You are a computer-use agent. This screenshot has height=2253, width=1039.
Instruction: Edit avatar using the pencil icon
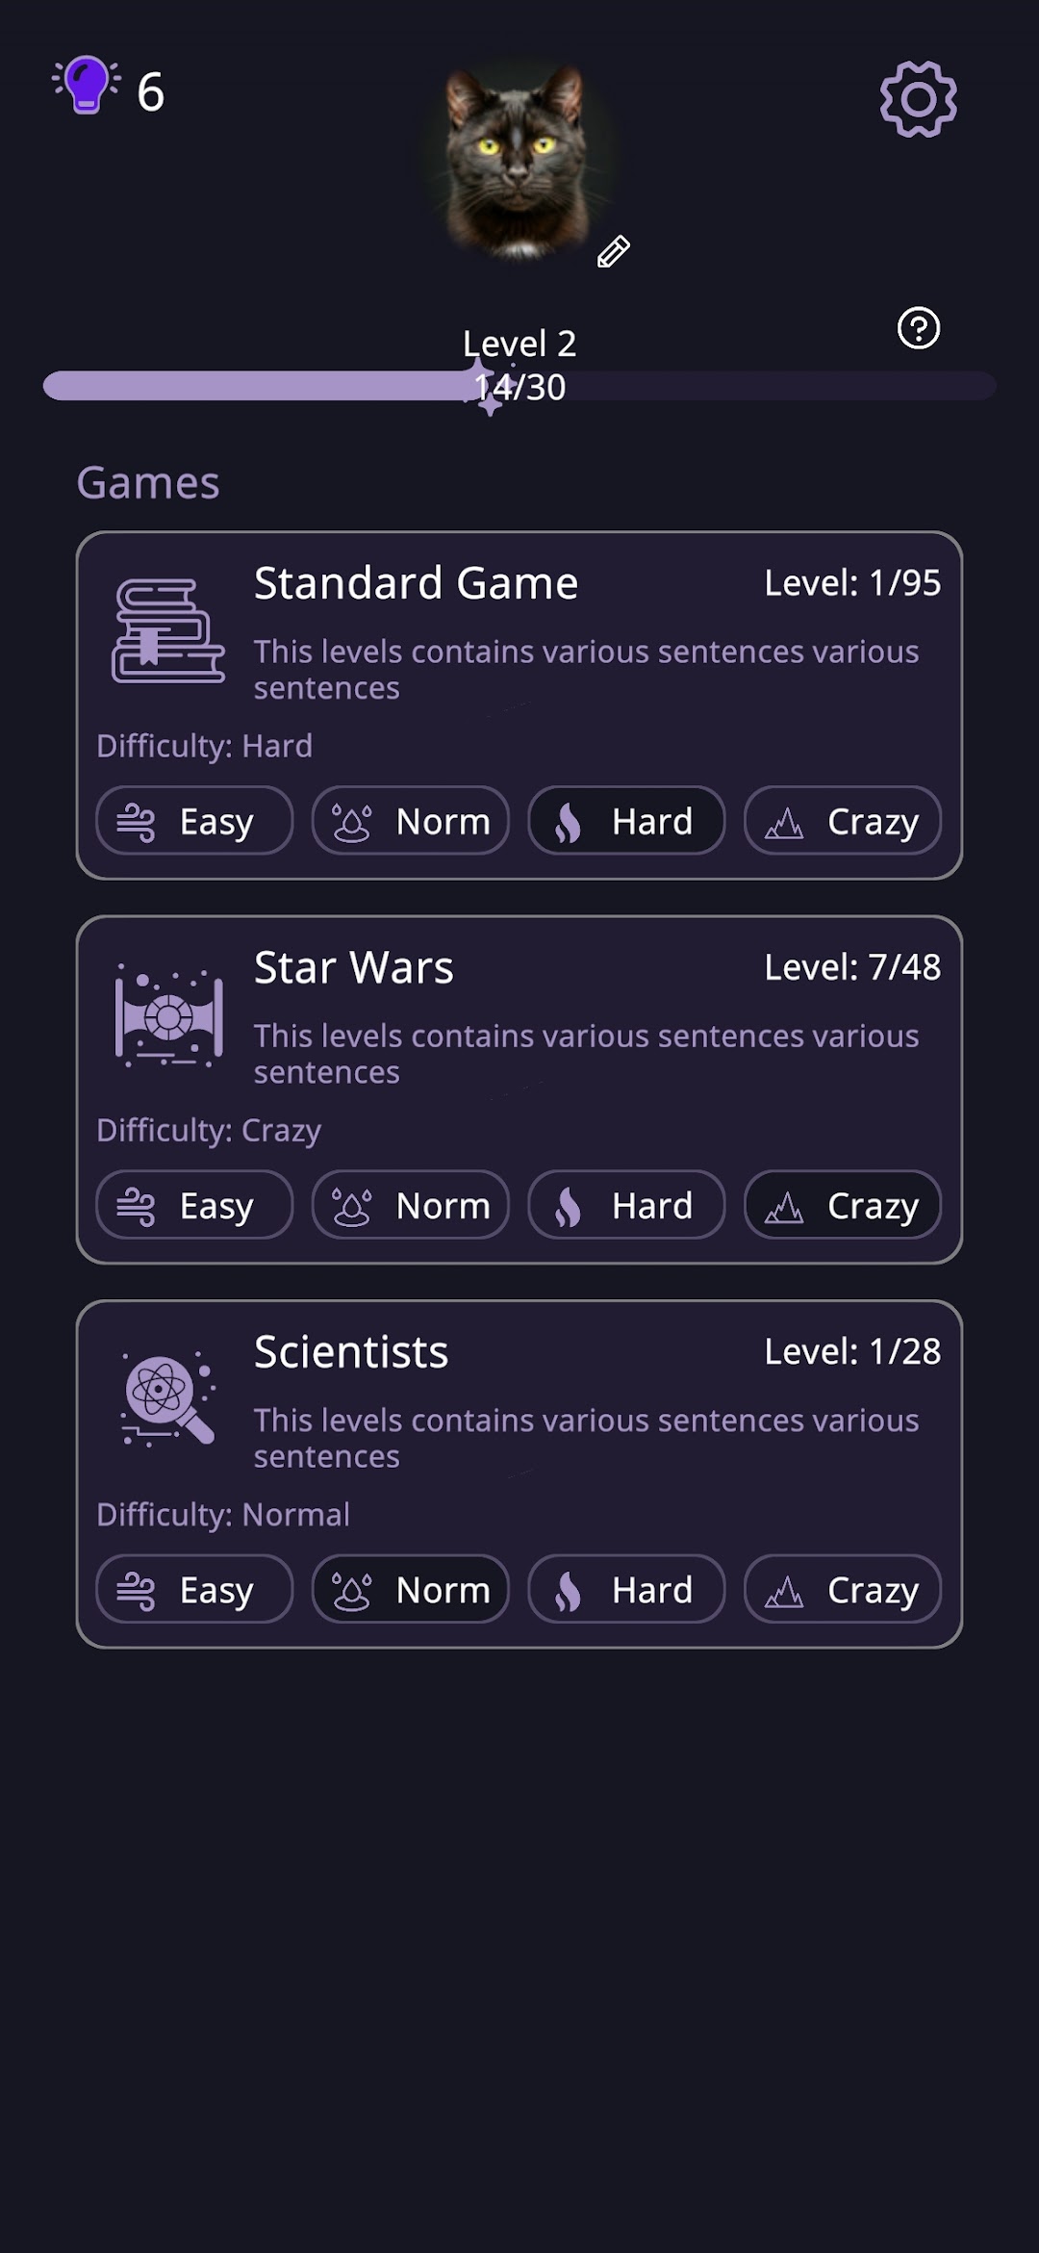coord(613,251)
